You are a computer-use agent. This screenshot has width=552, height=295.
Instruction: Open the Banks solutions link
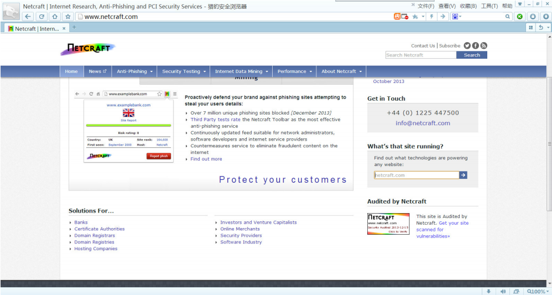[x=81, y=222]
